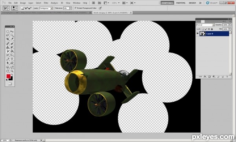Open the File menu
236x142 pixels.
10,3
